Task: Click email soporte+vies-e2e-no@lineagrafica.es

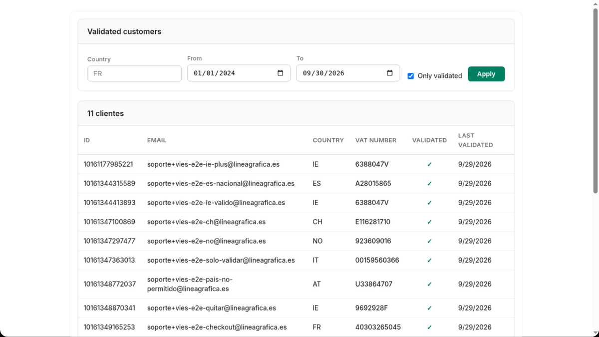Action: click(206, 241)
